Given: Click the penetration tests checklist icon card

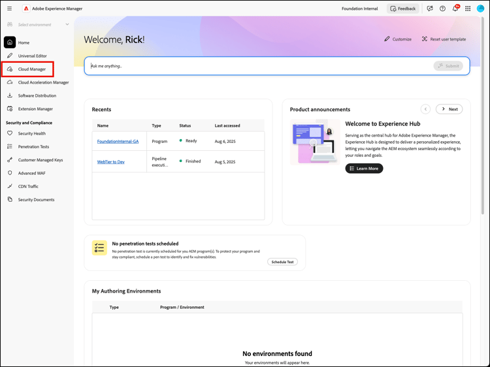Looking at the screenshot, I should point(99,247).
